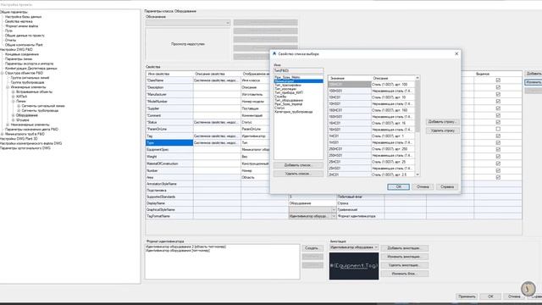Open Свойства чертежа tree item
Viewport: 542px width, 305px height.
click(19, 21)
